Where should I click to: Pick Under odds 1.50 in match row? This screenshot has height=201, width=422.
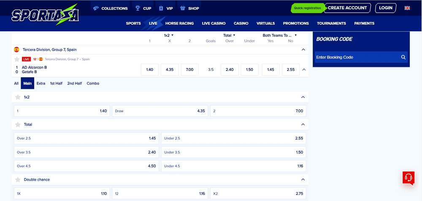click(x=249, y=70)
